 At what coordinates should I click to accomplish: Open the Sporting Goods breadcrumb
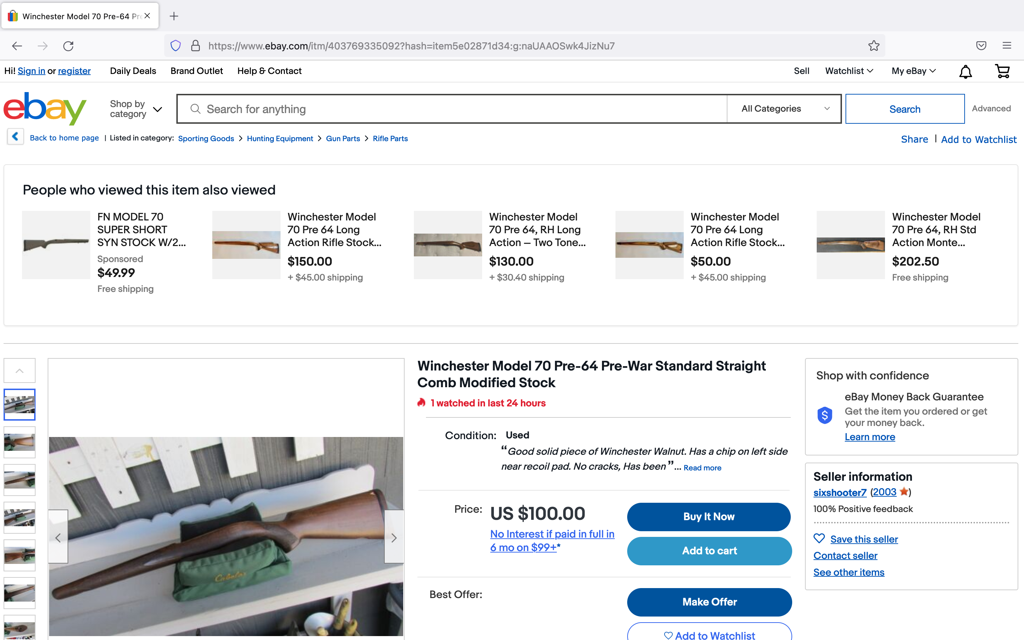pos(206,138)
